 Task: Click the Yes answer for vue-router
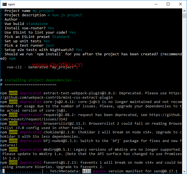tap(51, 28)
